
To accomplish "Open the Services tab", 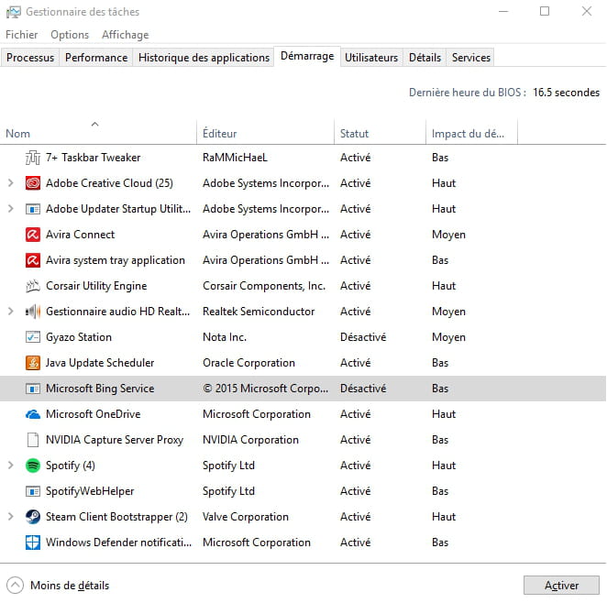I will (x=470, y=58).
